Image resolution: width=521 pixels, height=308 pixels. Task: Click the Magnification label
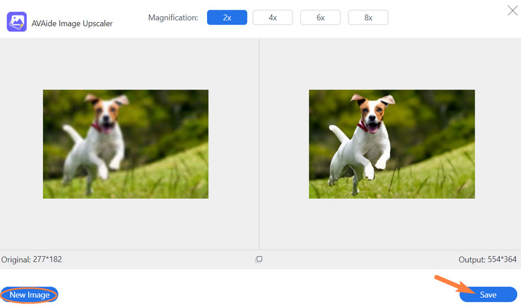(x=173, y=18)
